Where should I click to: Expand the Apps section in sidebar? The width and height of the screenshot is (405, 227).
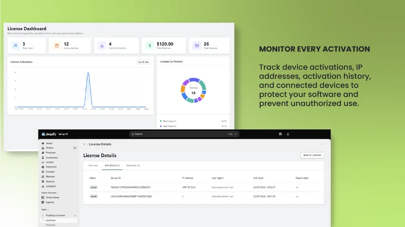(x=45, y=209)
